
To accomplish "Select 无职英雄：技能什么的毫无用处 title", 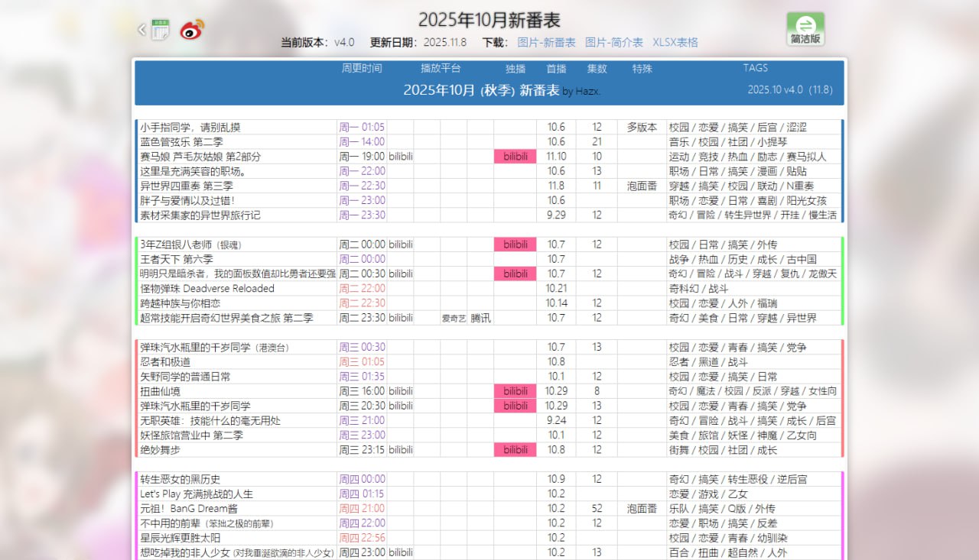I will [x=210, y=421].
